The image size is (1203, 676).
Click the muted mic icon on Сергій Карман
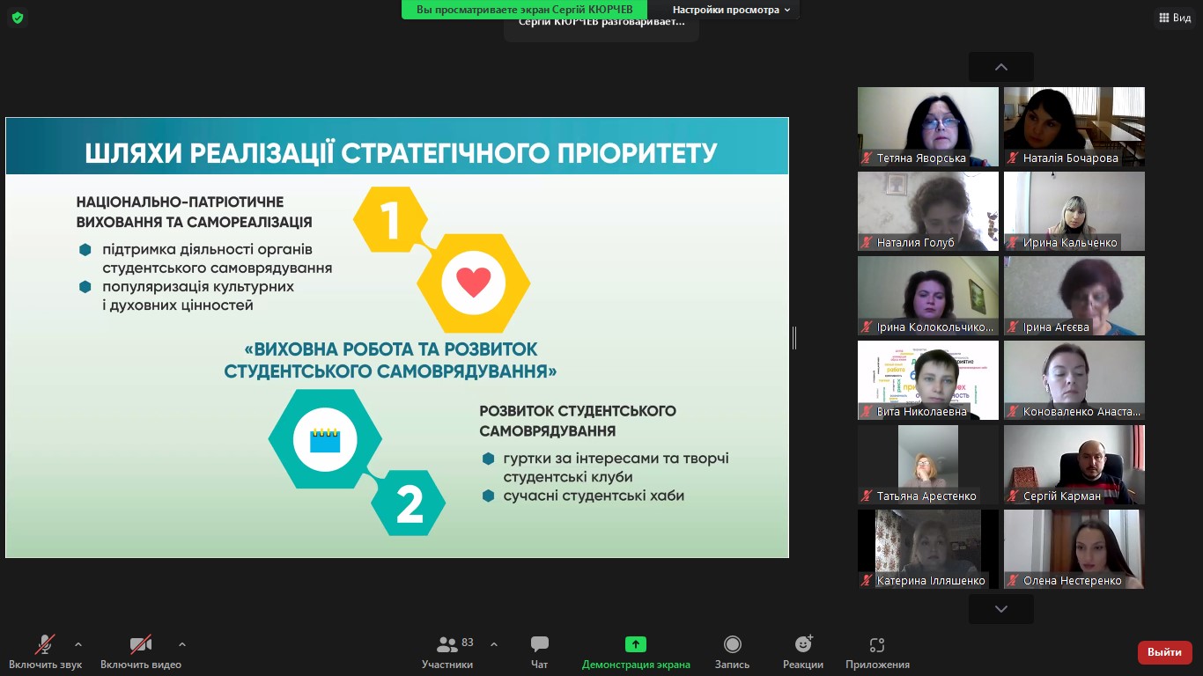point(1014,496)
